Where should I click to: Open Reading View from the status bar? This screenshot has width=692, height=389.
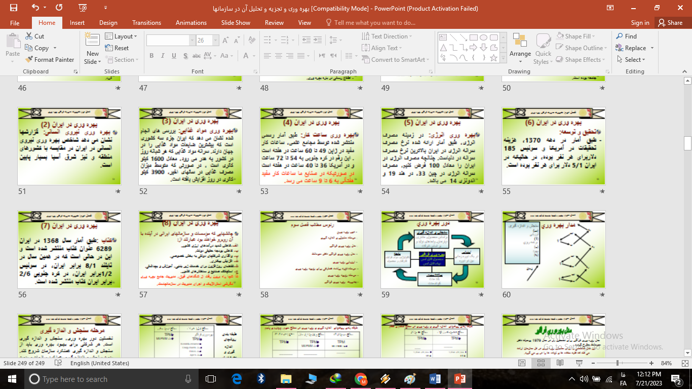(557, 363)
